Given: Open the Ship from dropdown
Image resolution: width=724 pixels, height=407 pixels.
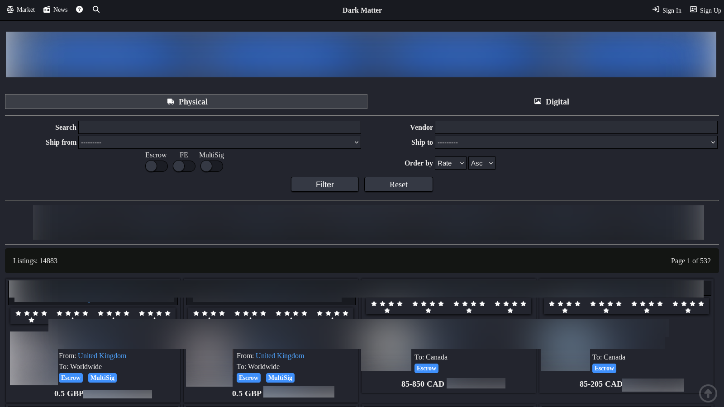Looking at the screenshot, I should [219, 142].
